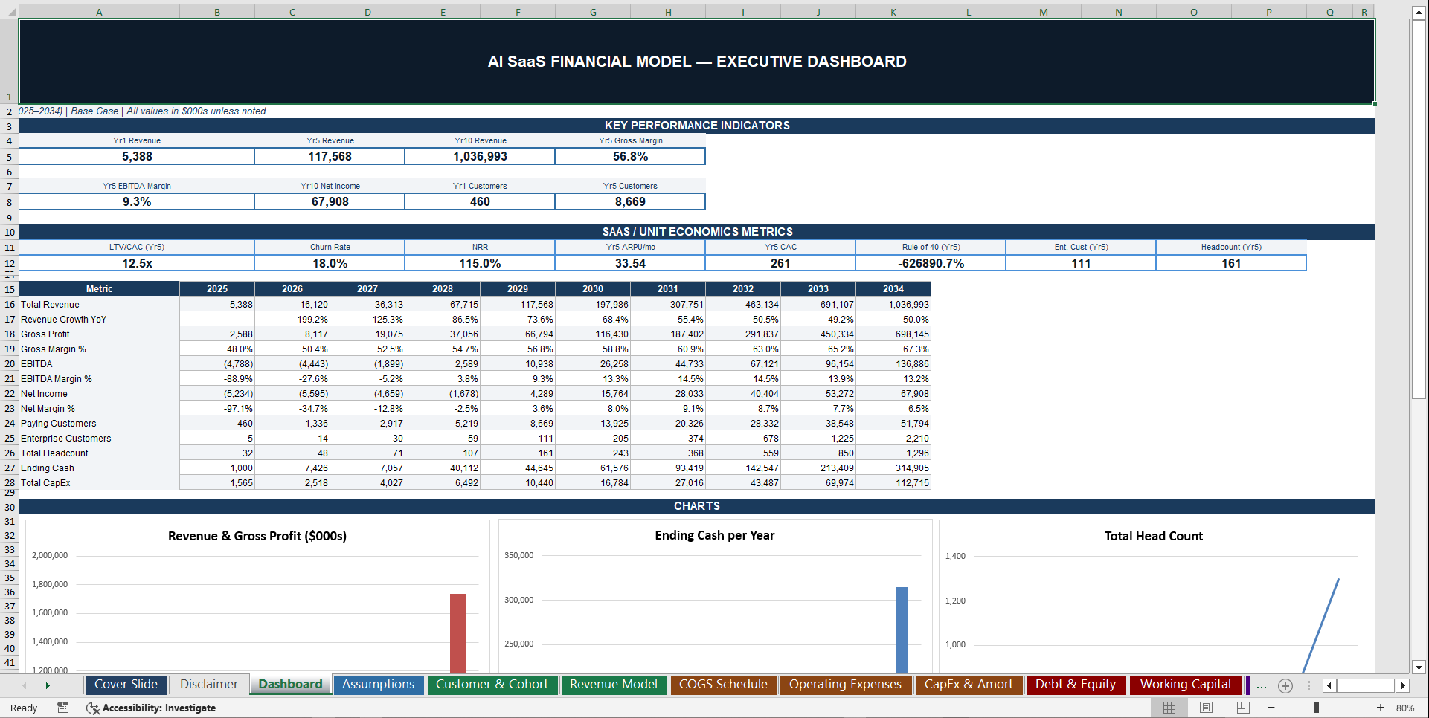The height and width of the screenshot is (718, 1429).
Task: Adjust the zoom slider
Action: [1317, 708]
